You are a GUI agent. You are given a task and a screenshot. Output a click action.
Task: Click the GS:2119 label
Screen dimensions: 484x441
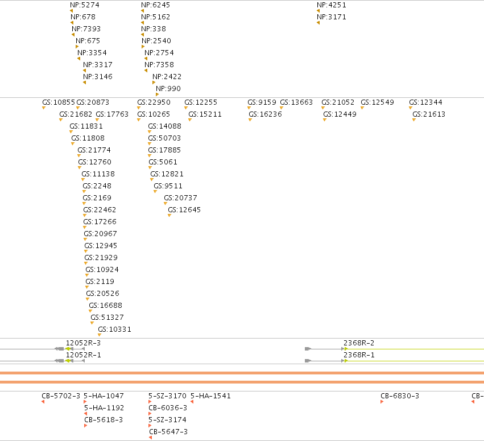[100, 282]
